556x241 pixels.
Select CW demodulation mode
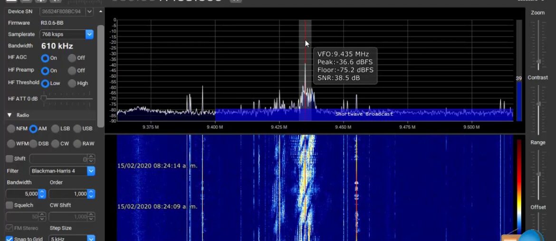[x=55, y=144]
